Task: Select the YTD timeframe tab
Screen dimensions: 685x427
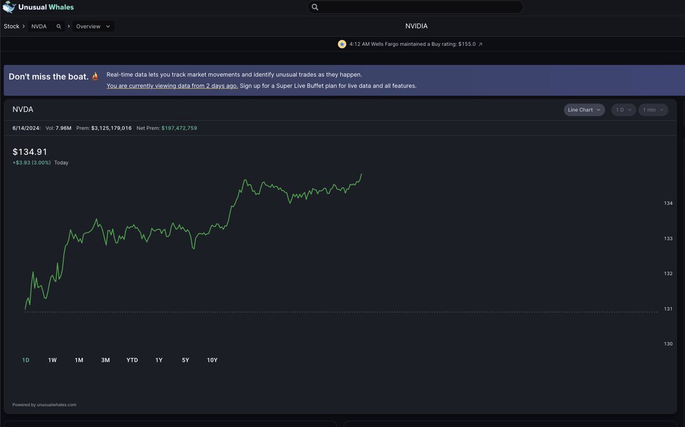Action: coord(132,360)
